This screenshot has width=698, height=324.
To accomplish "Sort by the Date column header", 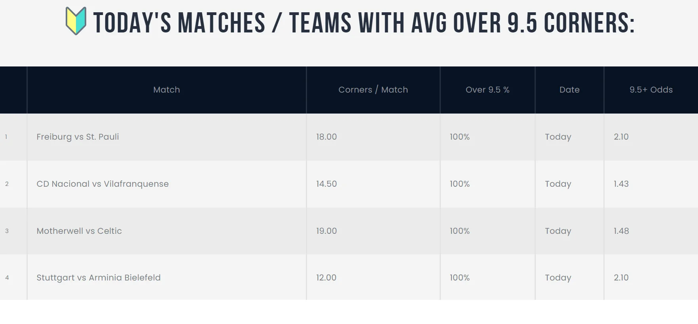I will click(x=569, y=90).
